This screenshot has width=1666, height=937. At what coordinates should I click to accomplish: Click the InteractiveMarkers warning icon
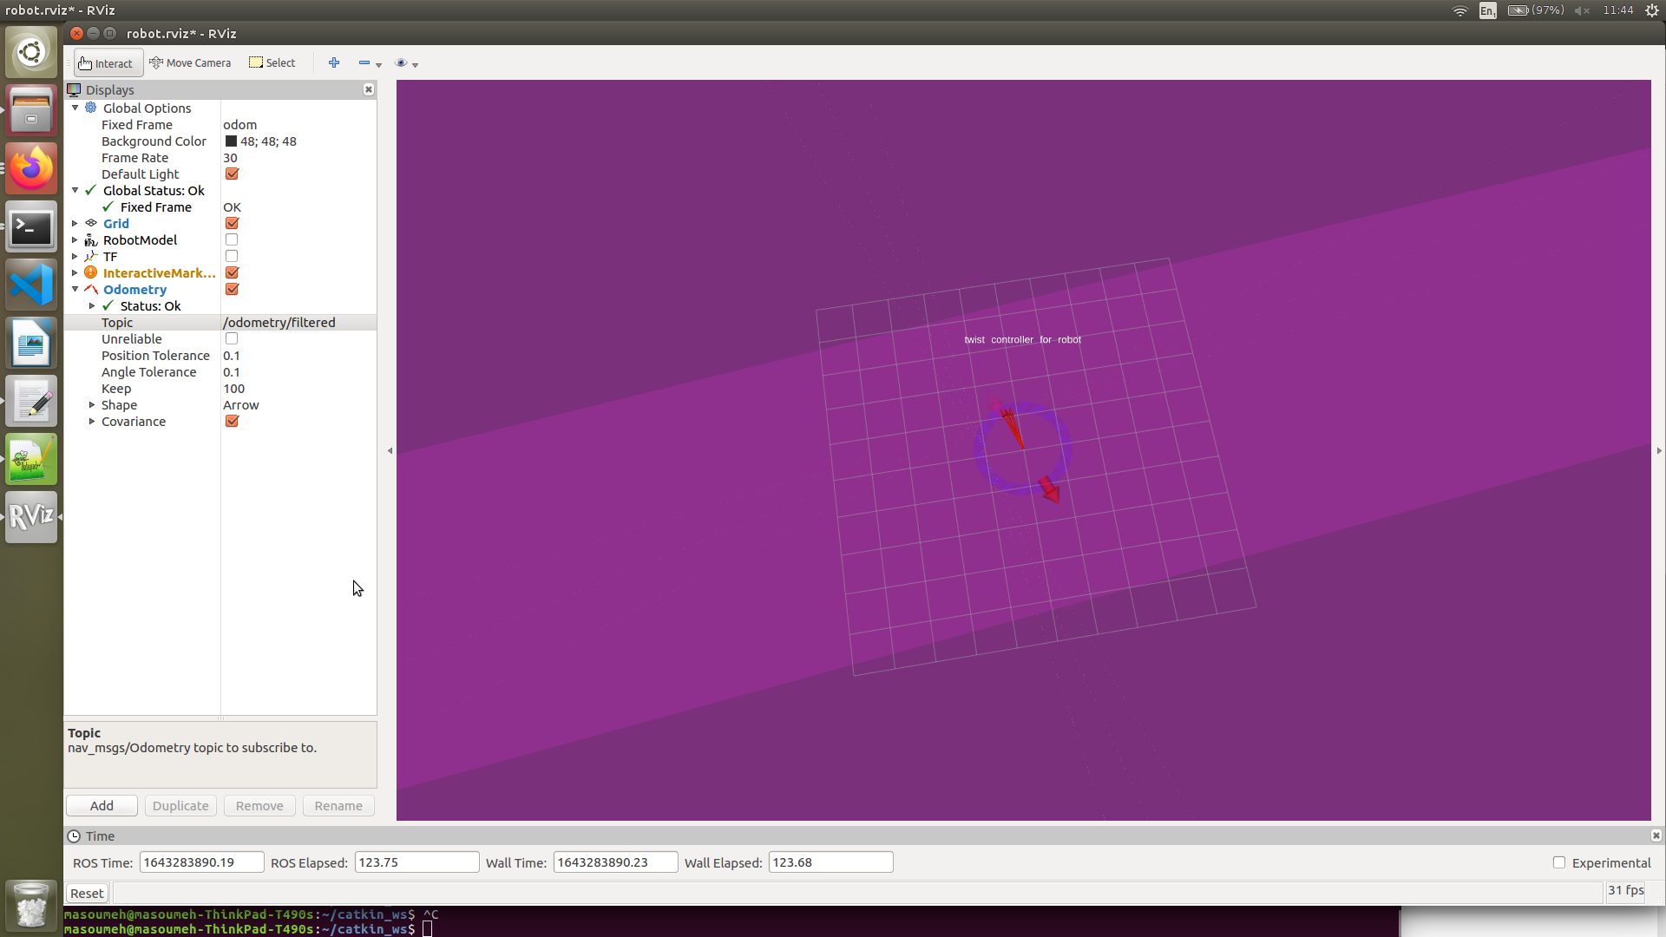point(91,272)
